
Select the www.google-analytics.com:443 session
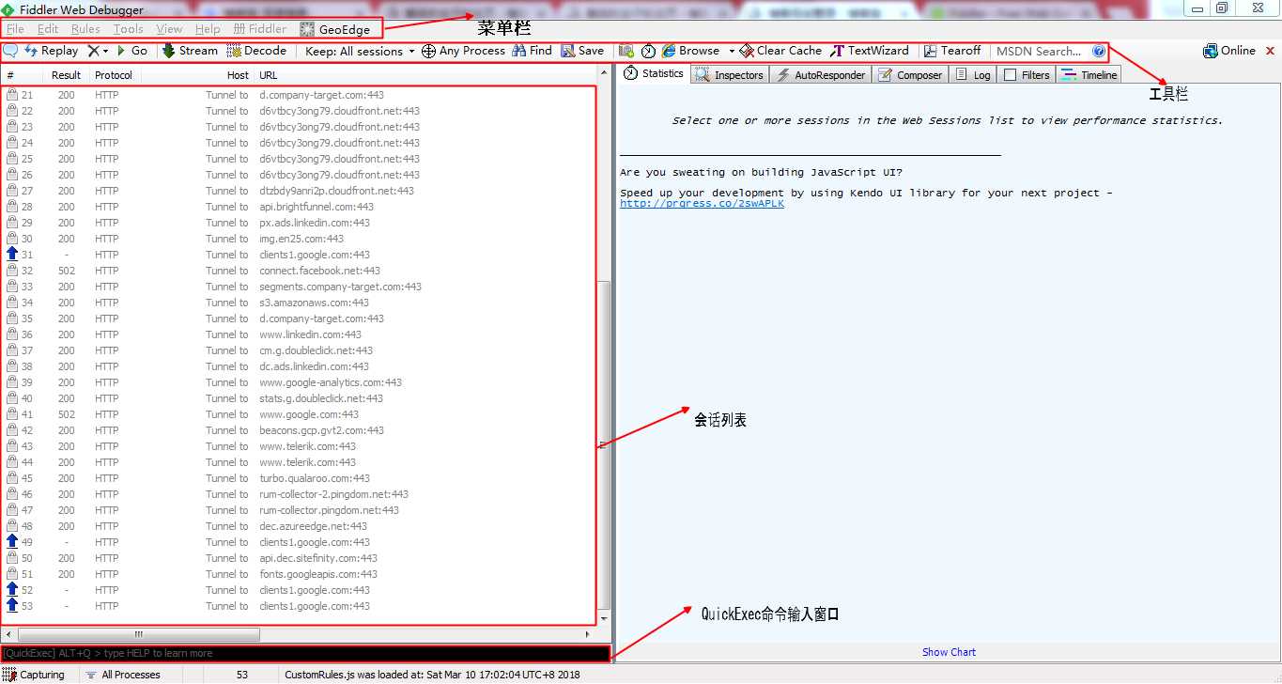(x=299, y=382)
